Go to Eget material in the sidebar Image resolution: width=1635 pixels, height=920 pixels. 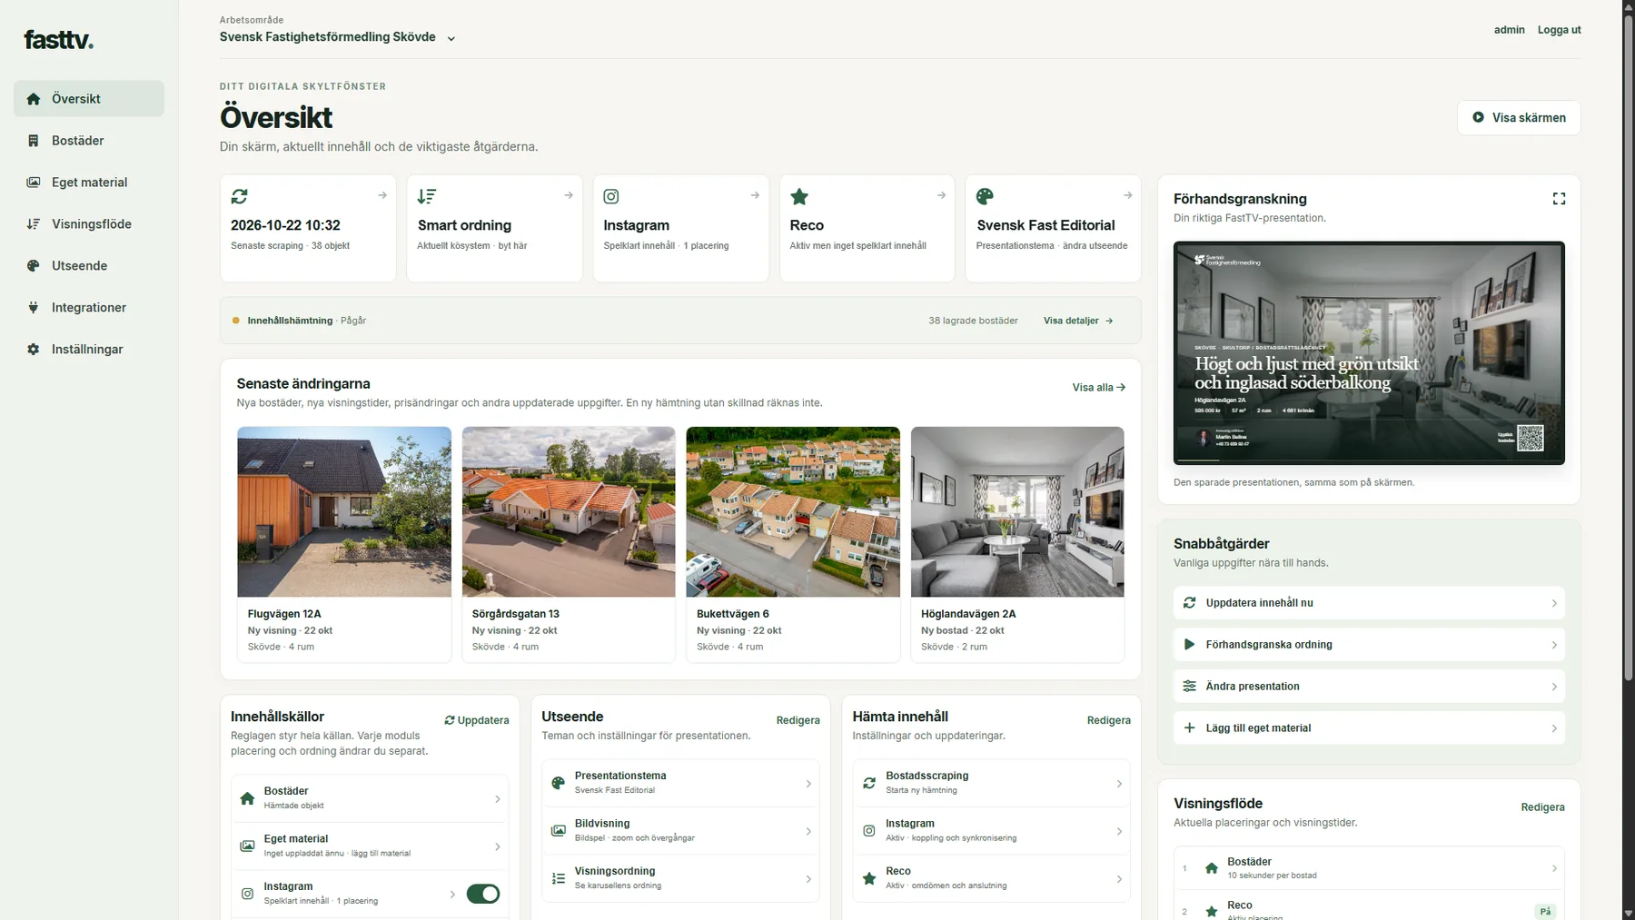(89, 183)
